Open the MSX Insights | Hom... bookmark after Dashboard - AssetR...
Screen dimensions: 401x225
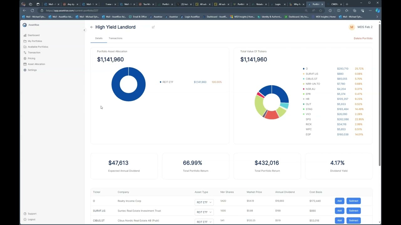pos(242,17)
